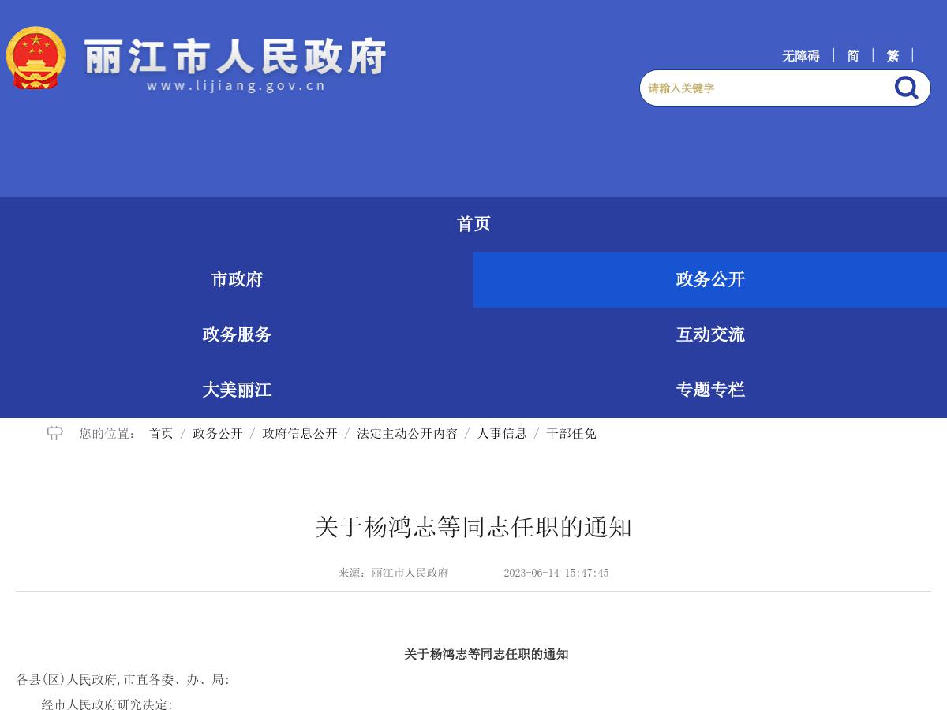This screenshot has height=710, width=947.
Task: Select the highlighted 政务公开 menu item
Action: (709, 279)
